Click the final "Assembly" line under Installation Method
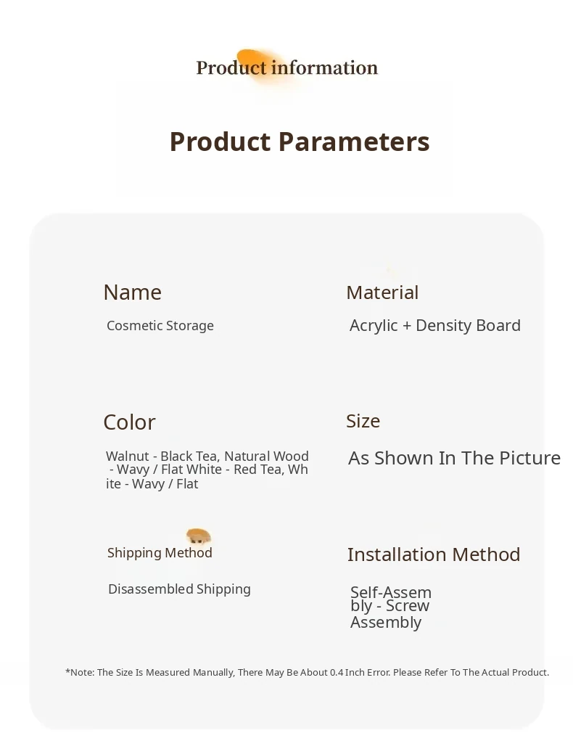573x741 pixels. [386, 622]
